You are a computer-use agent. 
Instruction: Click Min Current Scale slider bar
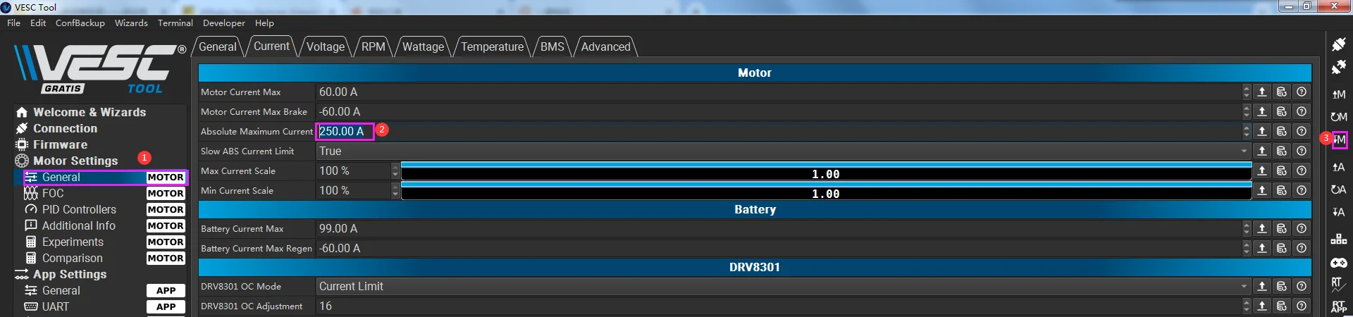[x=826, y=191]
